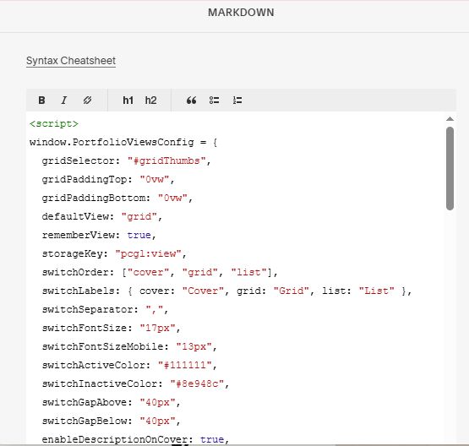Insert a bulleted list from the toolbar
The height and width of the screenshot is (446, 469).
[214, 101]
